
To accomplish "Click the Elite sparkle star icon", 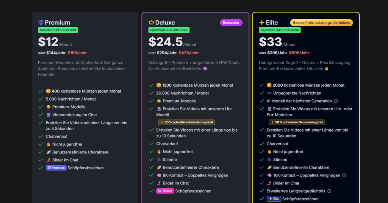I will coord(261,23).
